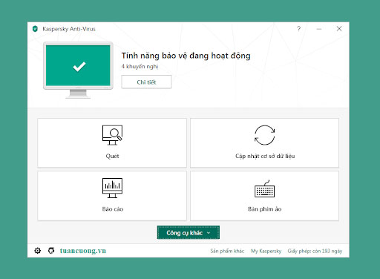380x279 pixels.
Task: Minimize the Kaspersky Anti-Virus window
Action: tap(319, 29)
